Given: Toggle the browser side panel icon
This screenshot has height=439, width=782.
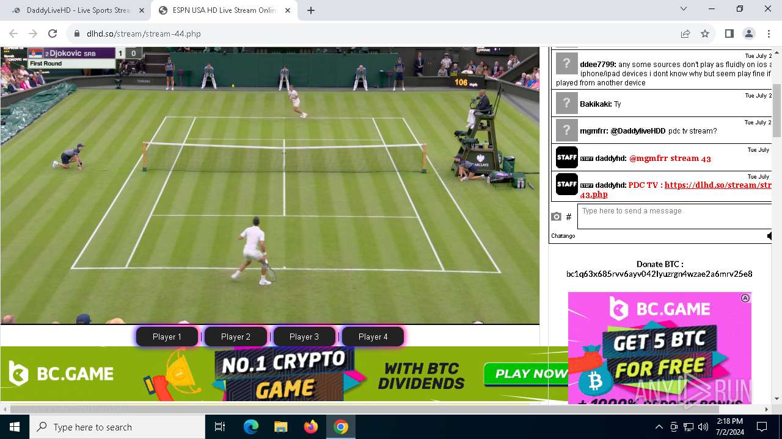Looking at the screenshot, I should [729, 34].
